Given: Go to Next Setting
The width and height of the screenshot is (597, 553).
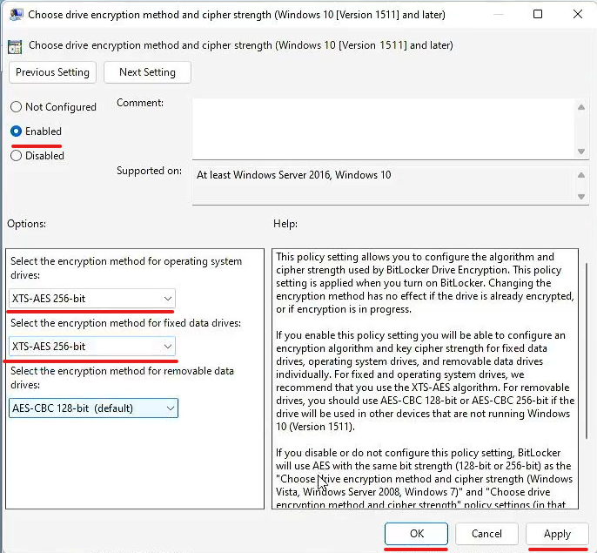Looking at the screenshot, I should 147,72.
